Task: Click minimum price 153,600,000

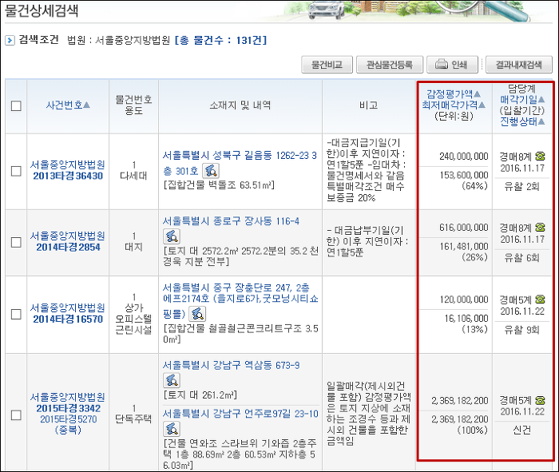Action: click(463, 175)
